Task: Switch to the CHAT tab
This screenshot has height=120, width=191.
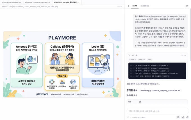Action: click(x=135, y=6)
